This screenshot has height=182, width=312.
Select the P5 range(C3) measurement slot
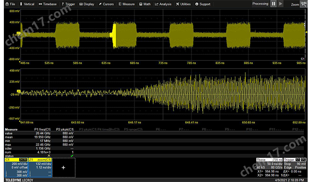pyautogui.click(x=133, y=129)
